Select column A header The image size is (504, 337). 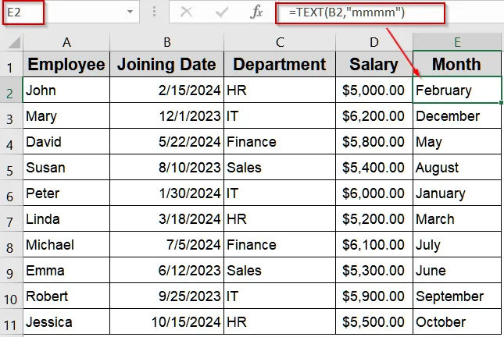click(66, 42)
